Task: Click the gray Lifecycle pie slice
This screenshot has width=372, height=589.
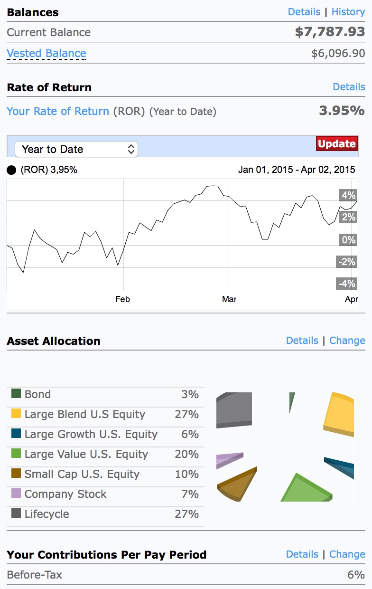Action: 233,408
